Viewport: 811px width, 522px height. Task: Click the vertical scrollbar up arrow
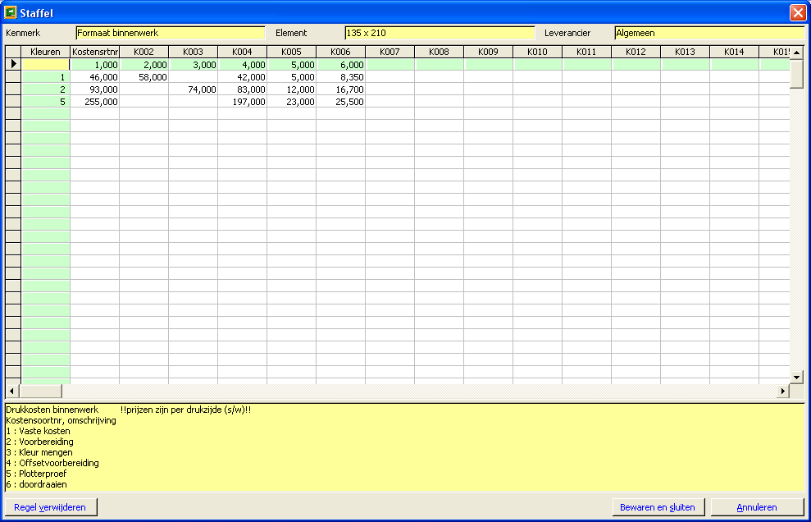tap(796, 53)
